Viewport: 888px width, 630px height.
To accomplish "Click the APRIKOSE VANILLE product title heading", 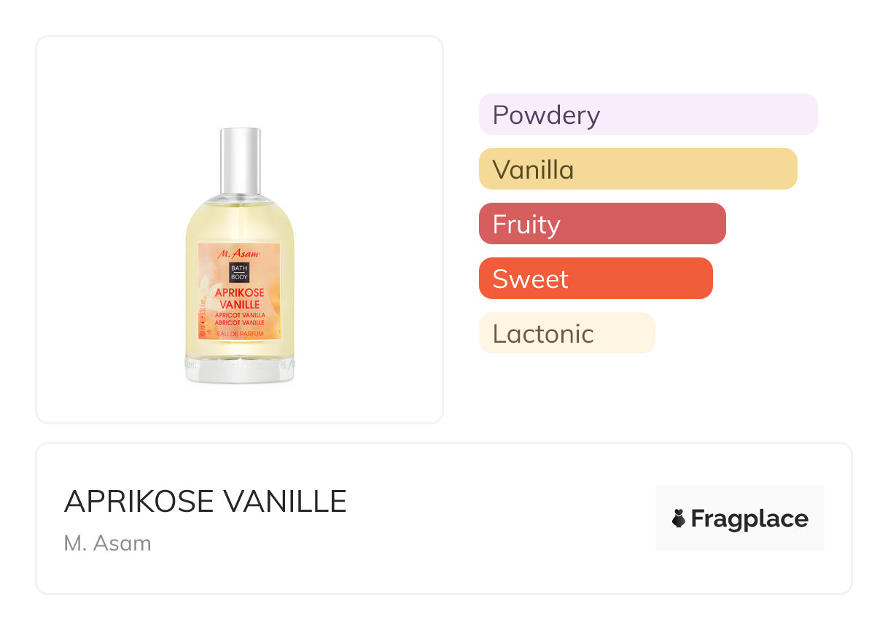I will [206, 501].
